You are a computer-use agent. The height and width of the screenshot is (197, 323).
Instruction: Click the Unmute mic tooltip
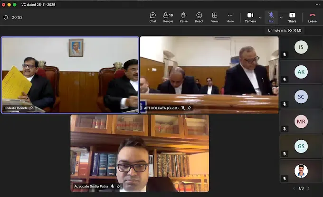point(285,30)
